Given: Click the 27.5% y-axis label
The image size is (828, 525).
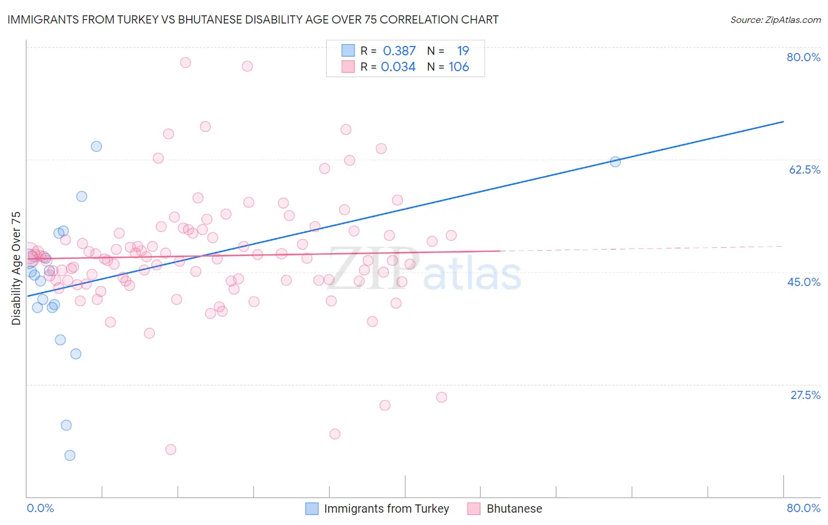Looking at the screenshot, I should [x=805, y=395].
